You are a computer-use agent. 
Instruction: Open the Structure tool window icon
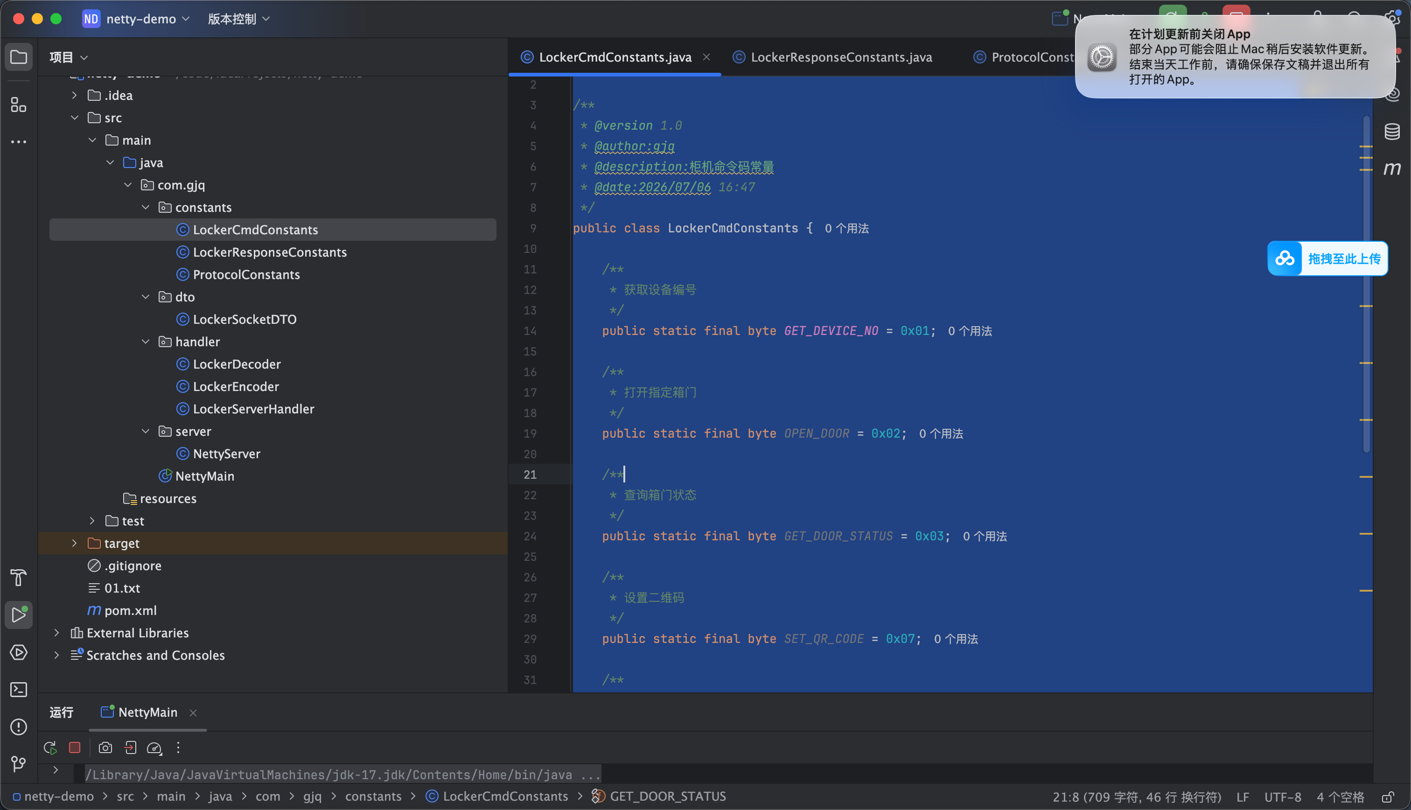point(19,105)
